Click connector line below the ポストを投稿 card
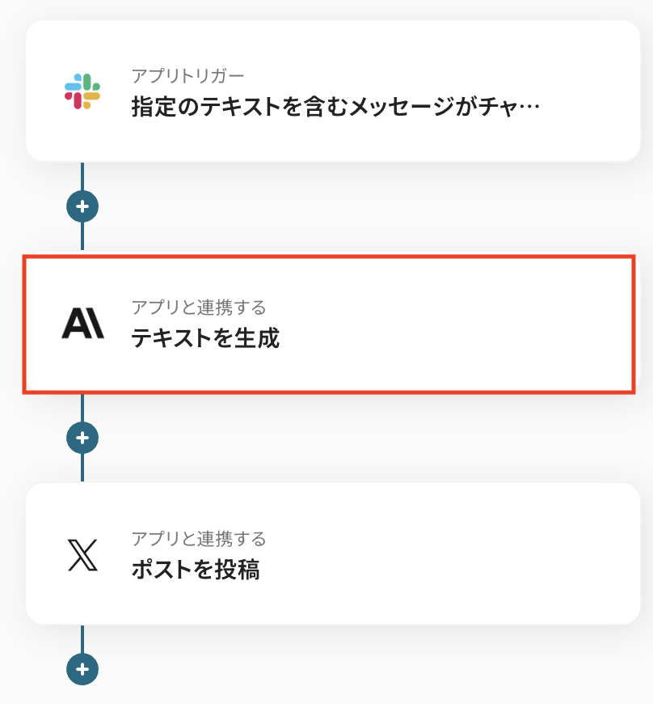This screenshot has height=704, width=653. pyautogui.click(x=82, y=638)
